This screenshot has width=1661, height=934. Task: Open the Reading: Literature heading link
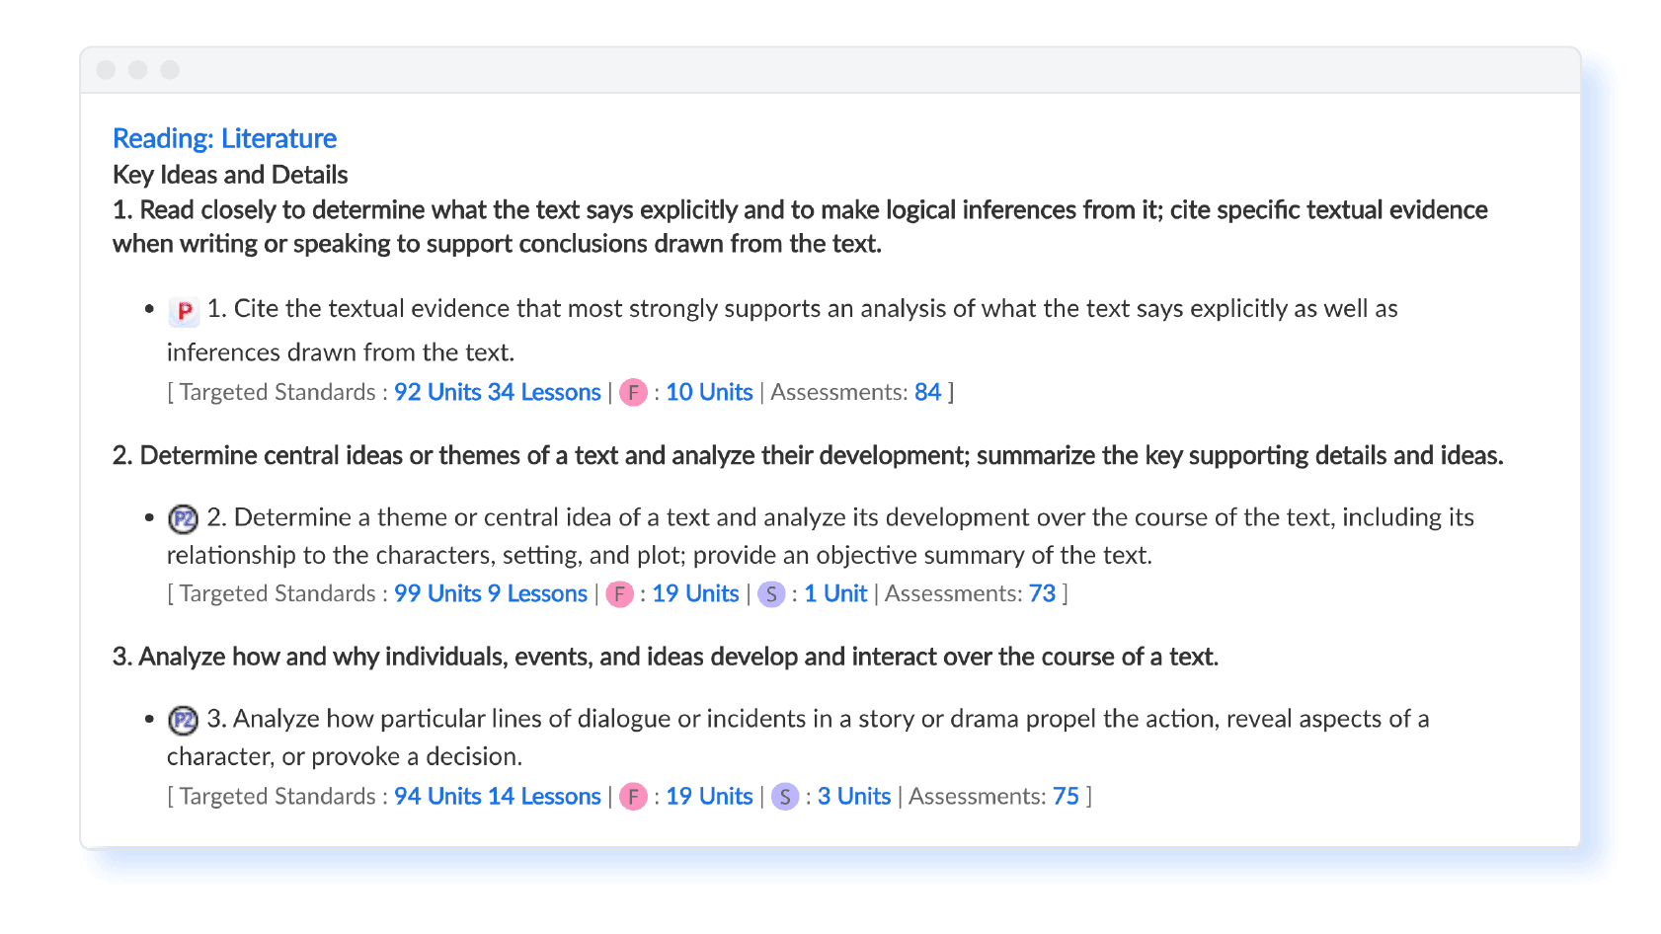[224, 138]
